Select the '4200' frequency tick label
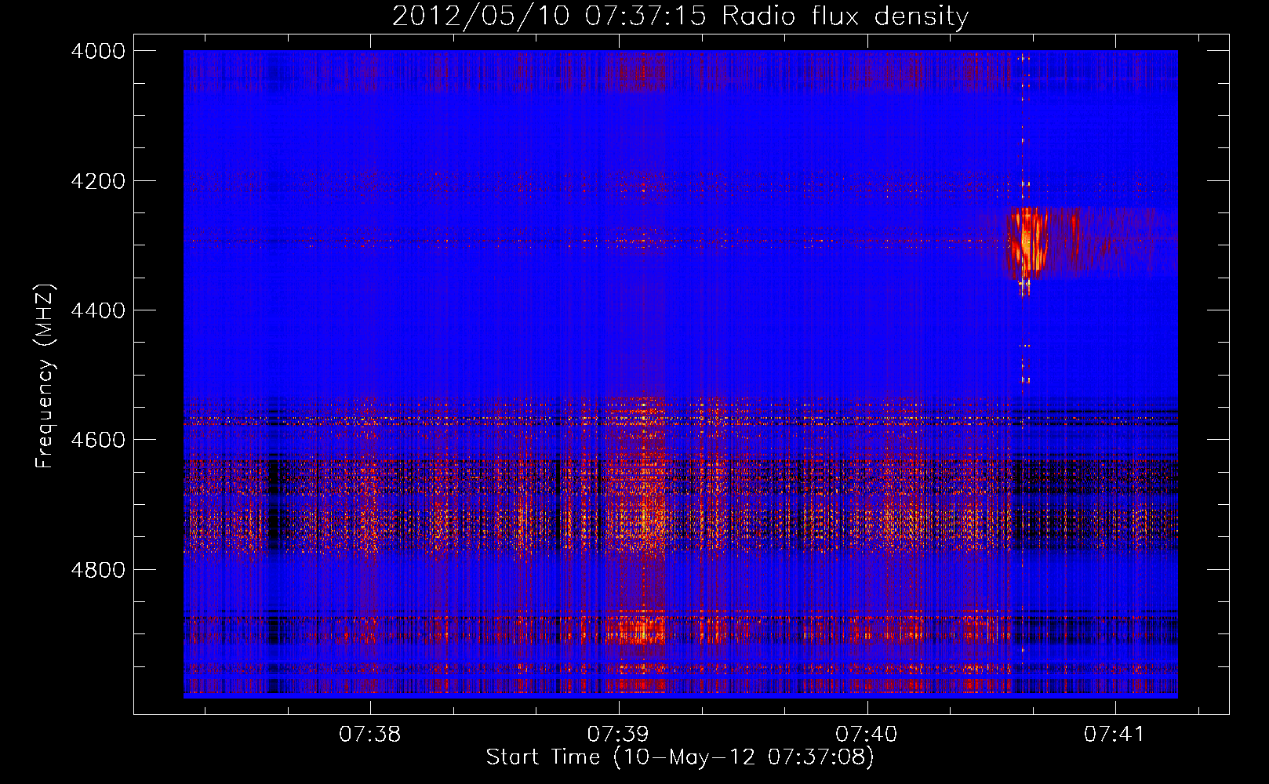Viewport: 1269px width, 784px height. 98,181
